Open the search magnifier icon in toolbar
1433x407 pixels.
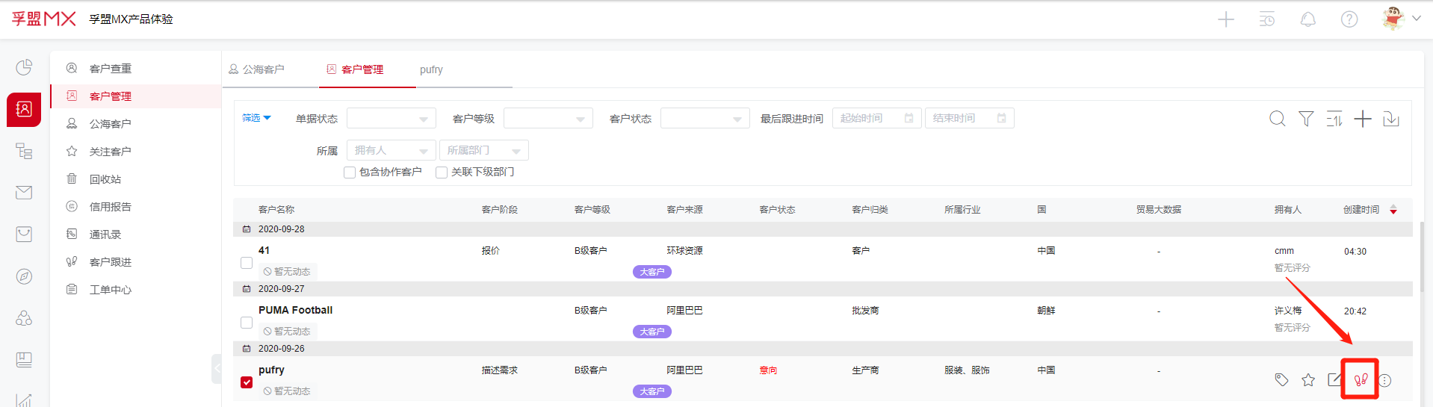[1278, 119]
